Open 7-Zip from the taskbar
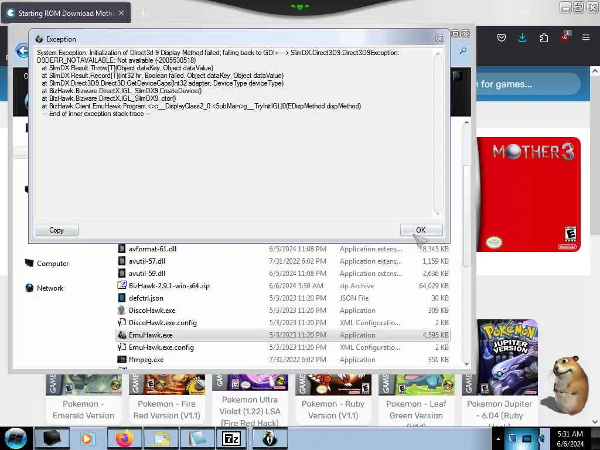Viewport: 600px width, 450px height. [231, 438]
